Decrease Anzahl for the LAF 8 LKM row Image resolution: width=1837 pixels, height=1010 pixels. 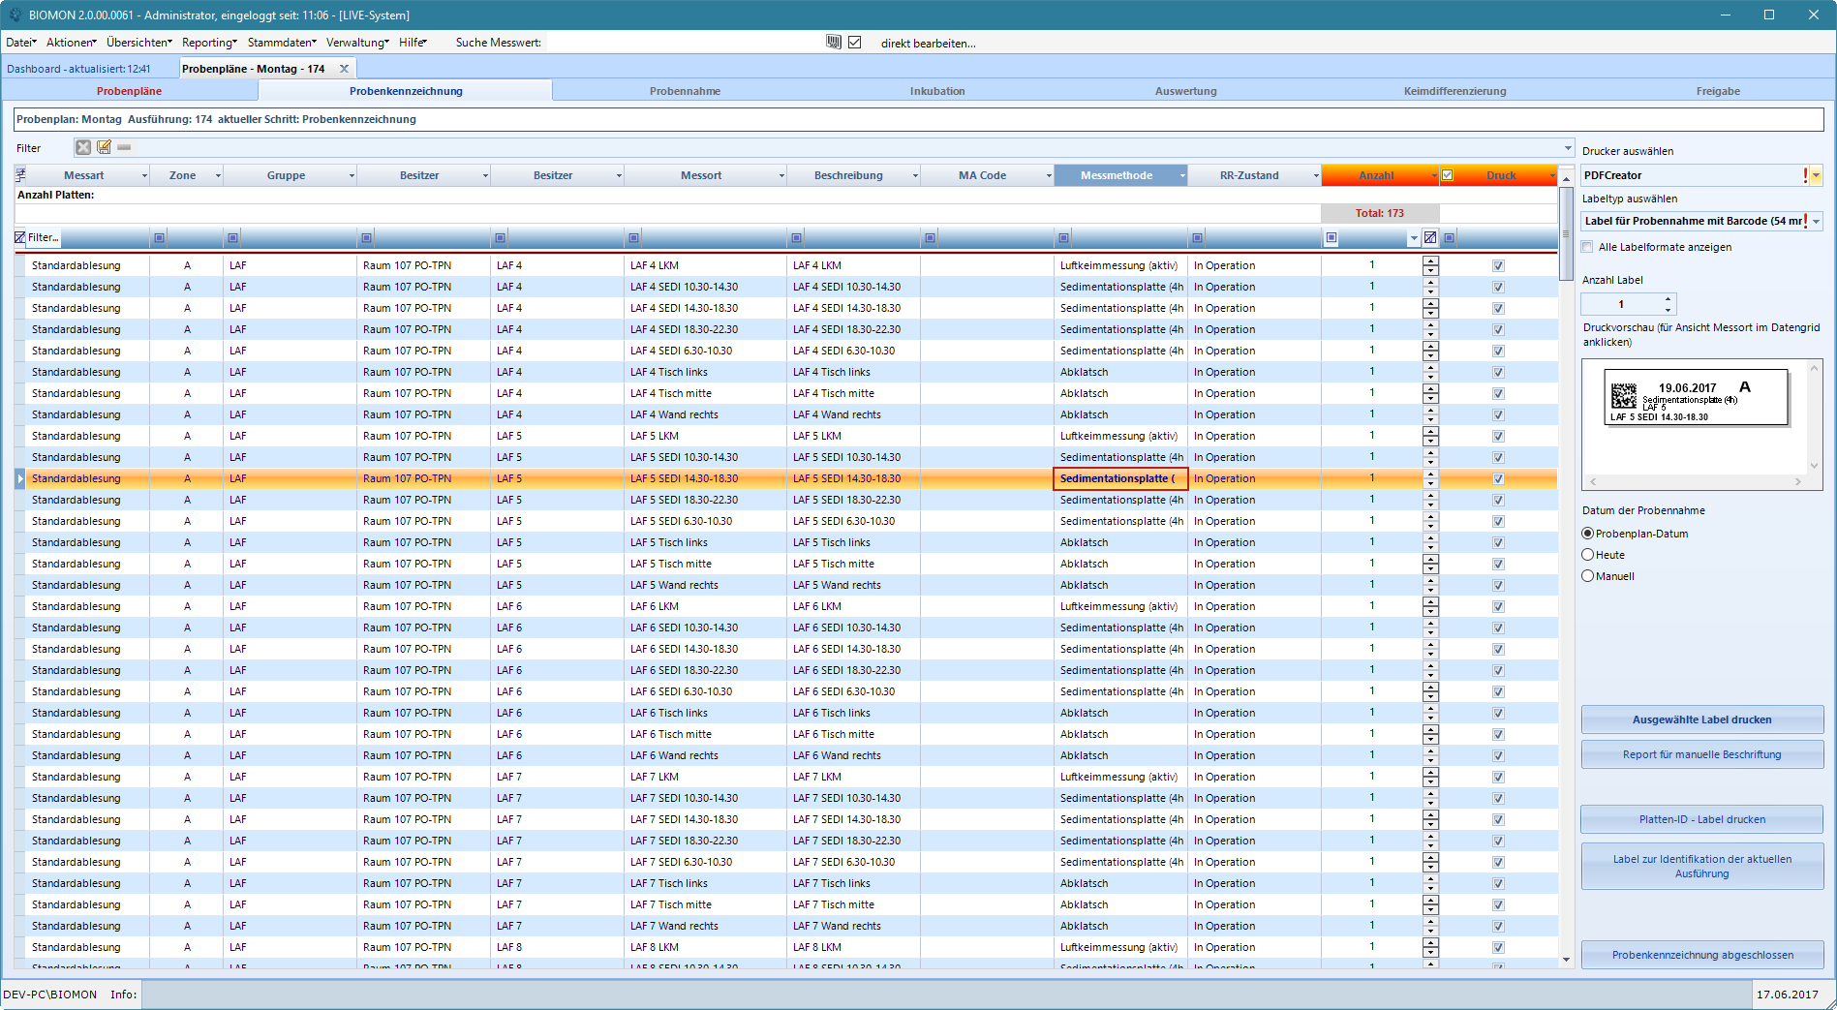click(x=1430, y=952)
